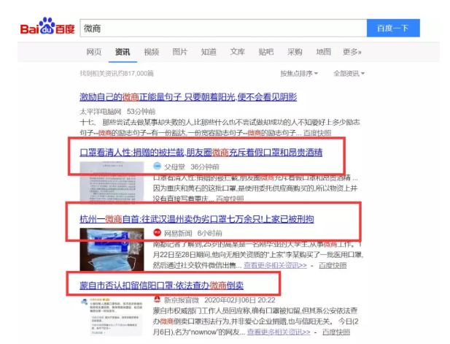
Task: Click the 父母堂 source name
Action: 174,167
